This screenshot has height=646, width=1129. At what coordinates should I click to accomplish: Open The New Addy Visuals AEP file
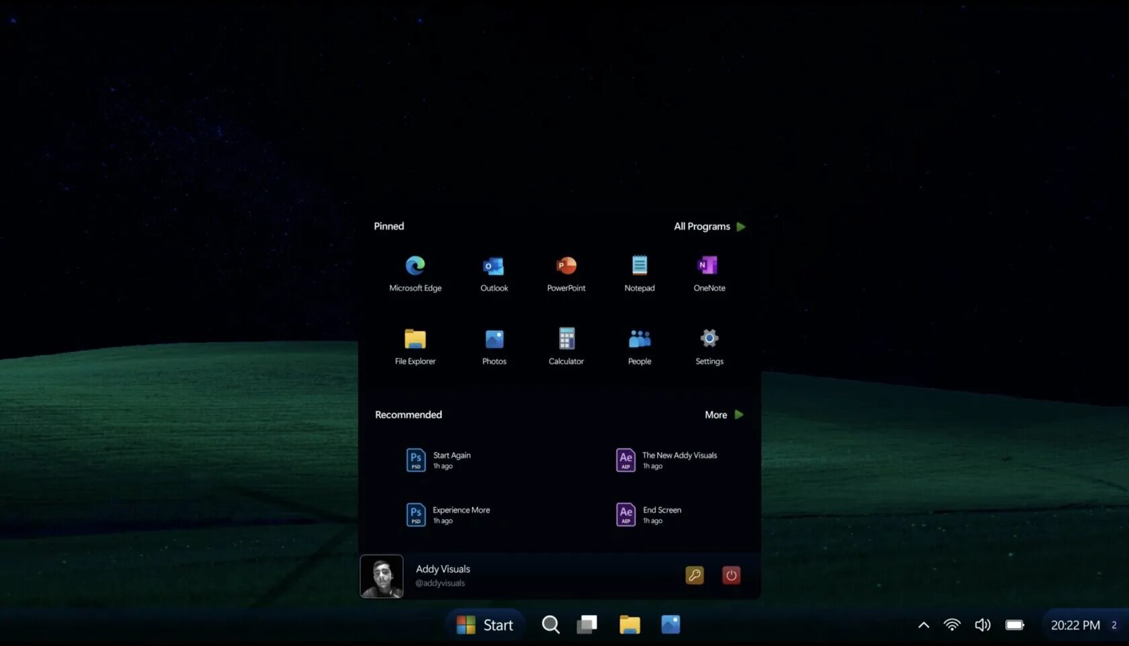pyautogui.click(x=667, y=460)
